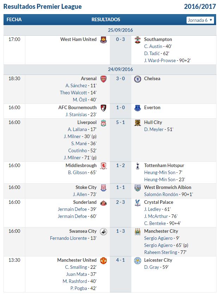Click the Leicester City crest
The image size is (220, 296).
coord(138,261)
